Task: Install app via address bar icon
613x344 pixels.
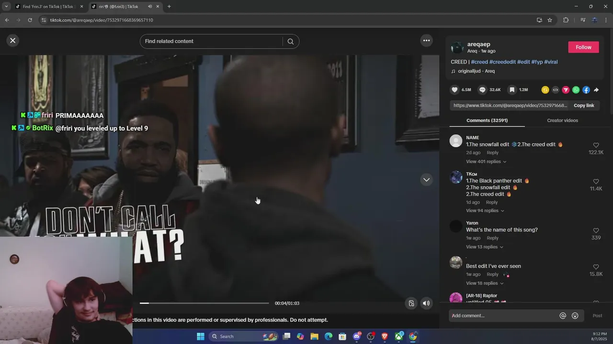Action: [539, 20]
